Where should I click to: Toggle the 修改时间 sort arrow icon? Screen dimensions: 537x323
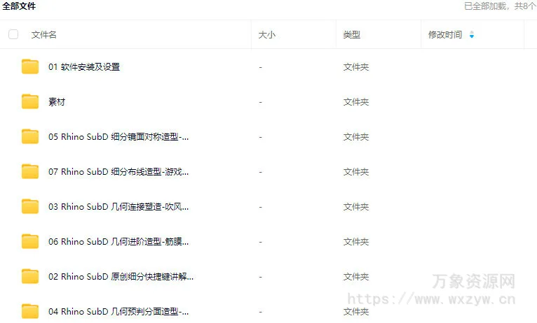click(x=472, y=34)
